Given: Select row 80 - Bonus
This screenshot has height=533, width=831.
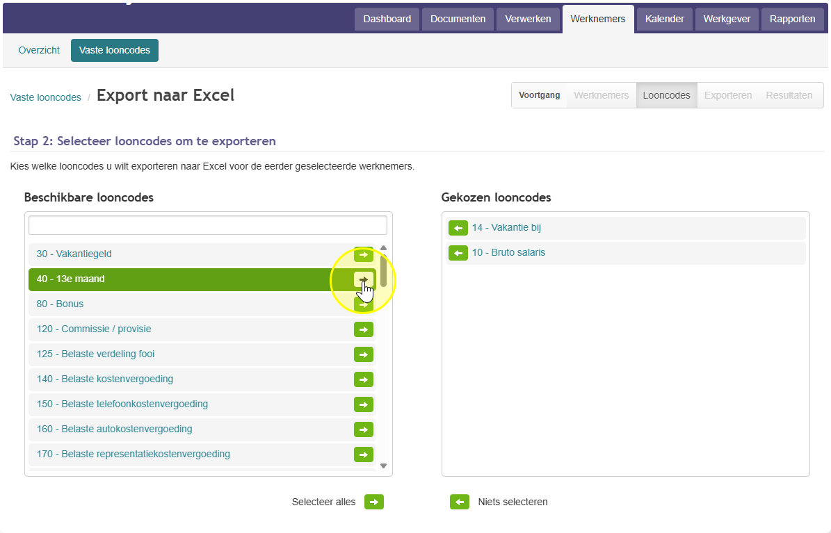Looking at the screenshot, I should (202, 304).
